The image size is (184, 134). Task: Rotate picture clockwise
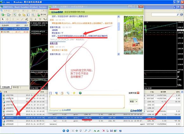pos(95,131)
